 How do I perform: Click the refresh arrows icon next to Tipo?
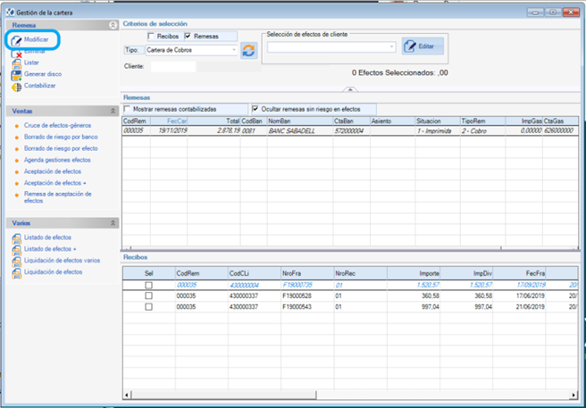(x=248, y=50)
